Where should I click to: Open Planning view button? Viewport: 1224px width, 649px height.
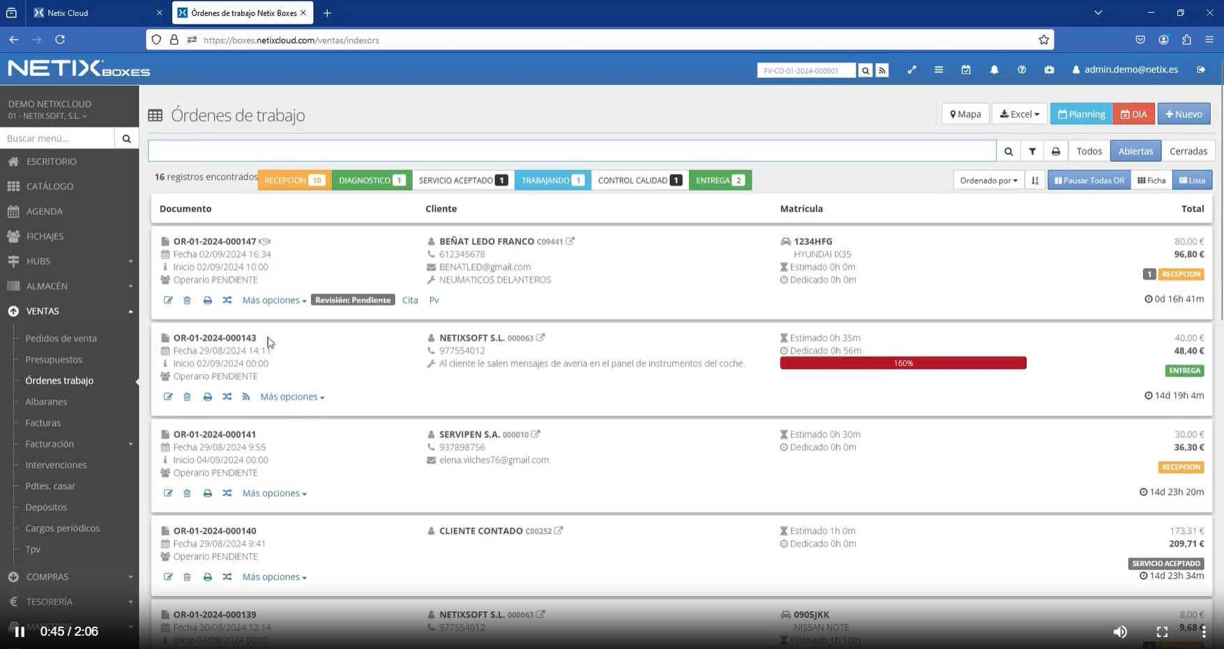click(x=1081, y=114)
